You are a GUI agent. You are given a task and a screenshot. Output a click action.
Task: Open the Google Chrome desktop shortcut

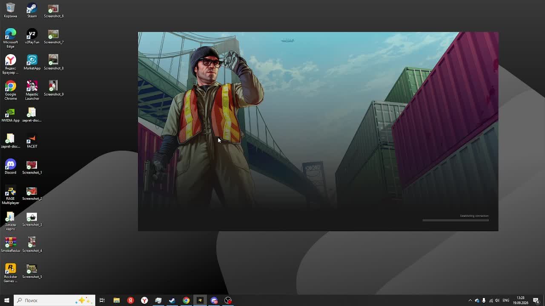pyautogui.click(x=10, y=91)
